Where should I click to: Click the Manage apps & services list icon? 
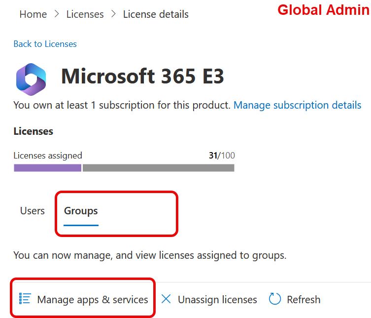25,298
